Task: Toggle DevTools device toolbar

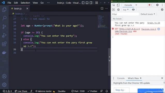Action: [118, 5]
